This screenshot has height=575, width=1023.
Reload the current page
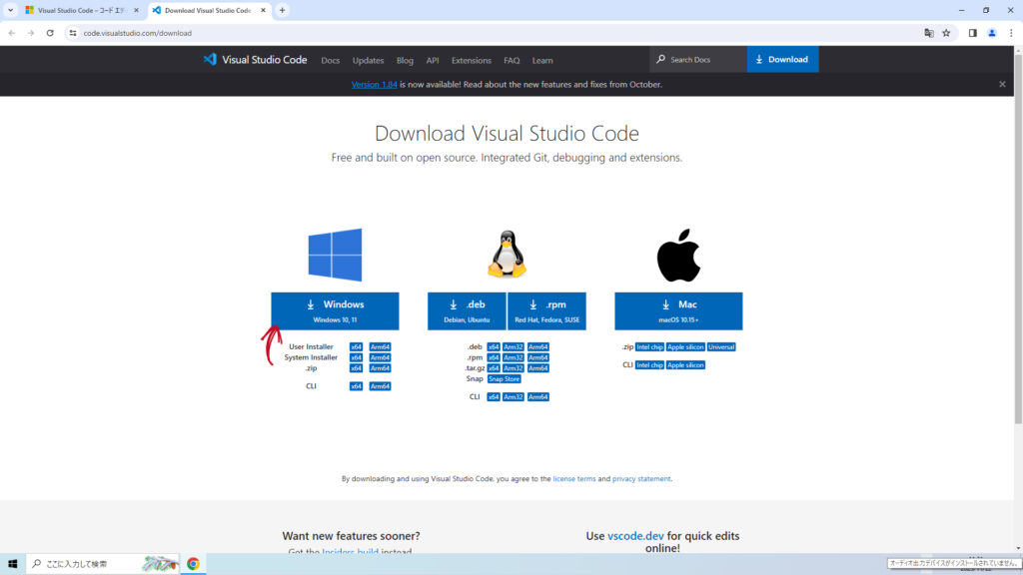pyautogui.click(x=50, y=33)
